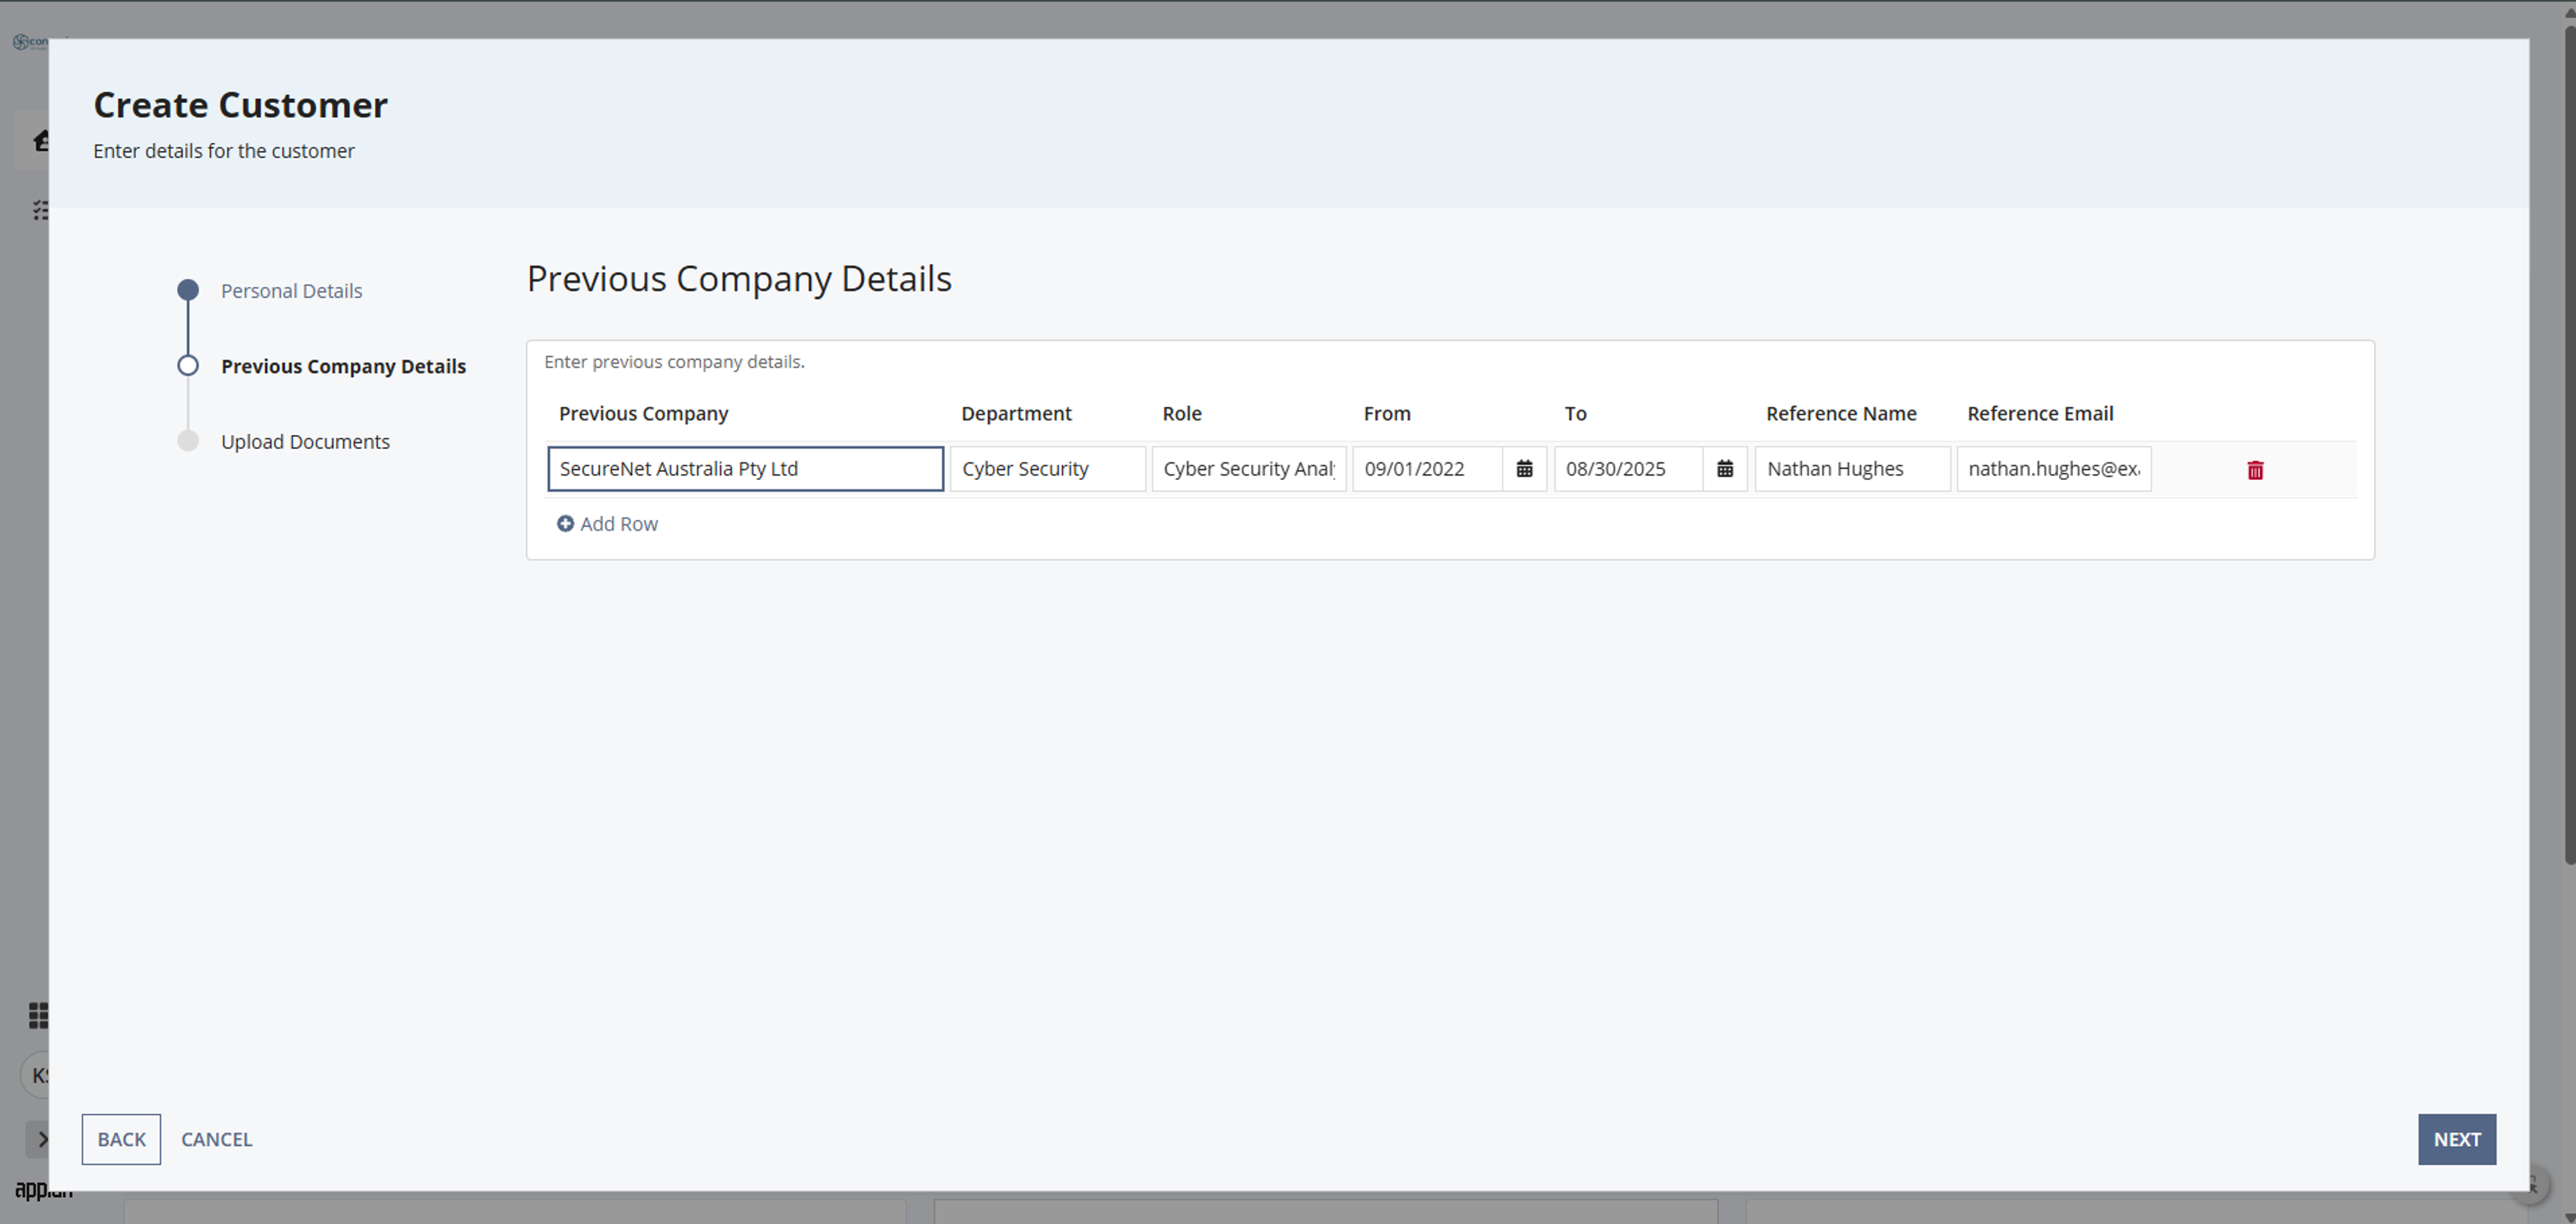Click the Reference Email column header
The width and height of the screenshot is (2576, 1224).
point(2040,414)
